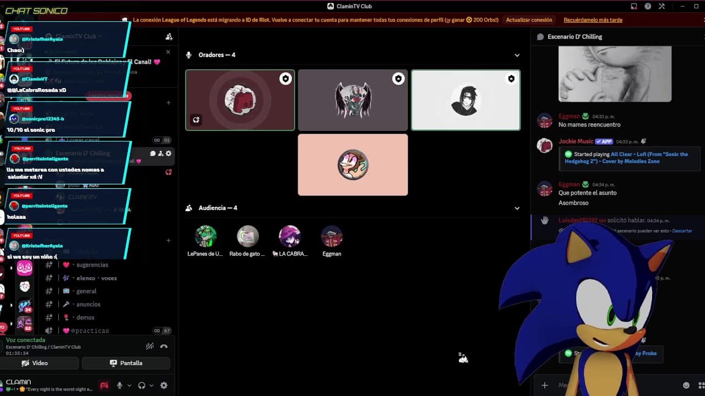Viewport: 705px width, 396px height.
Task: Click the icon at bottom-left of red speaker tile
Action: point(196,120)
